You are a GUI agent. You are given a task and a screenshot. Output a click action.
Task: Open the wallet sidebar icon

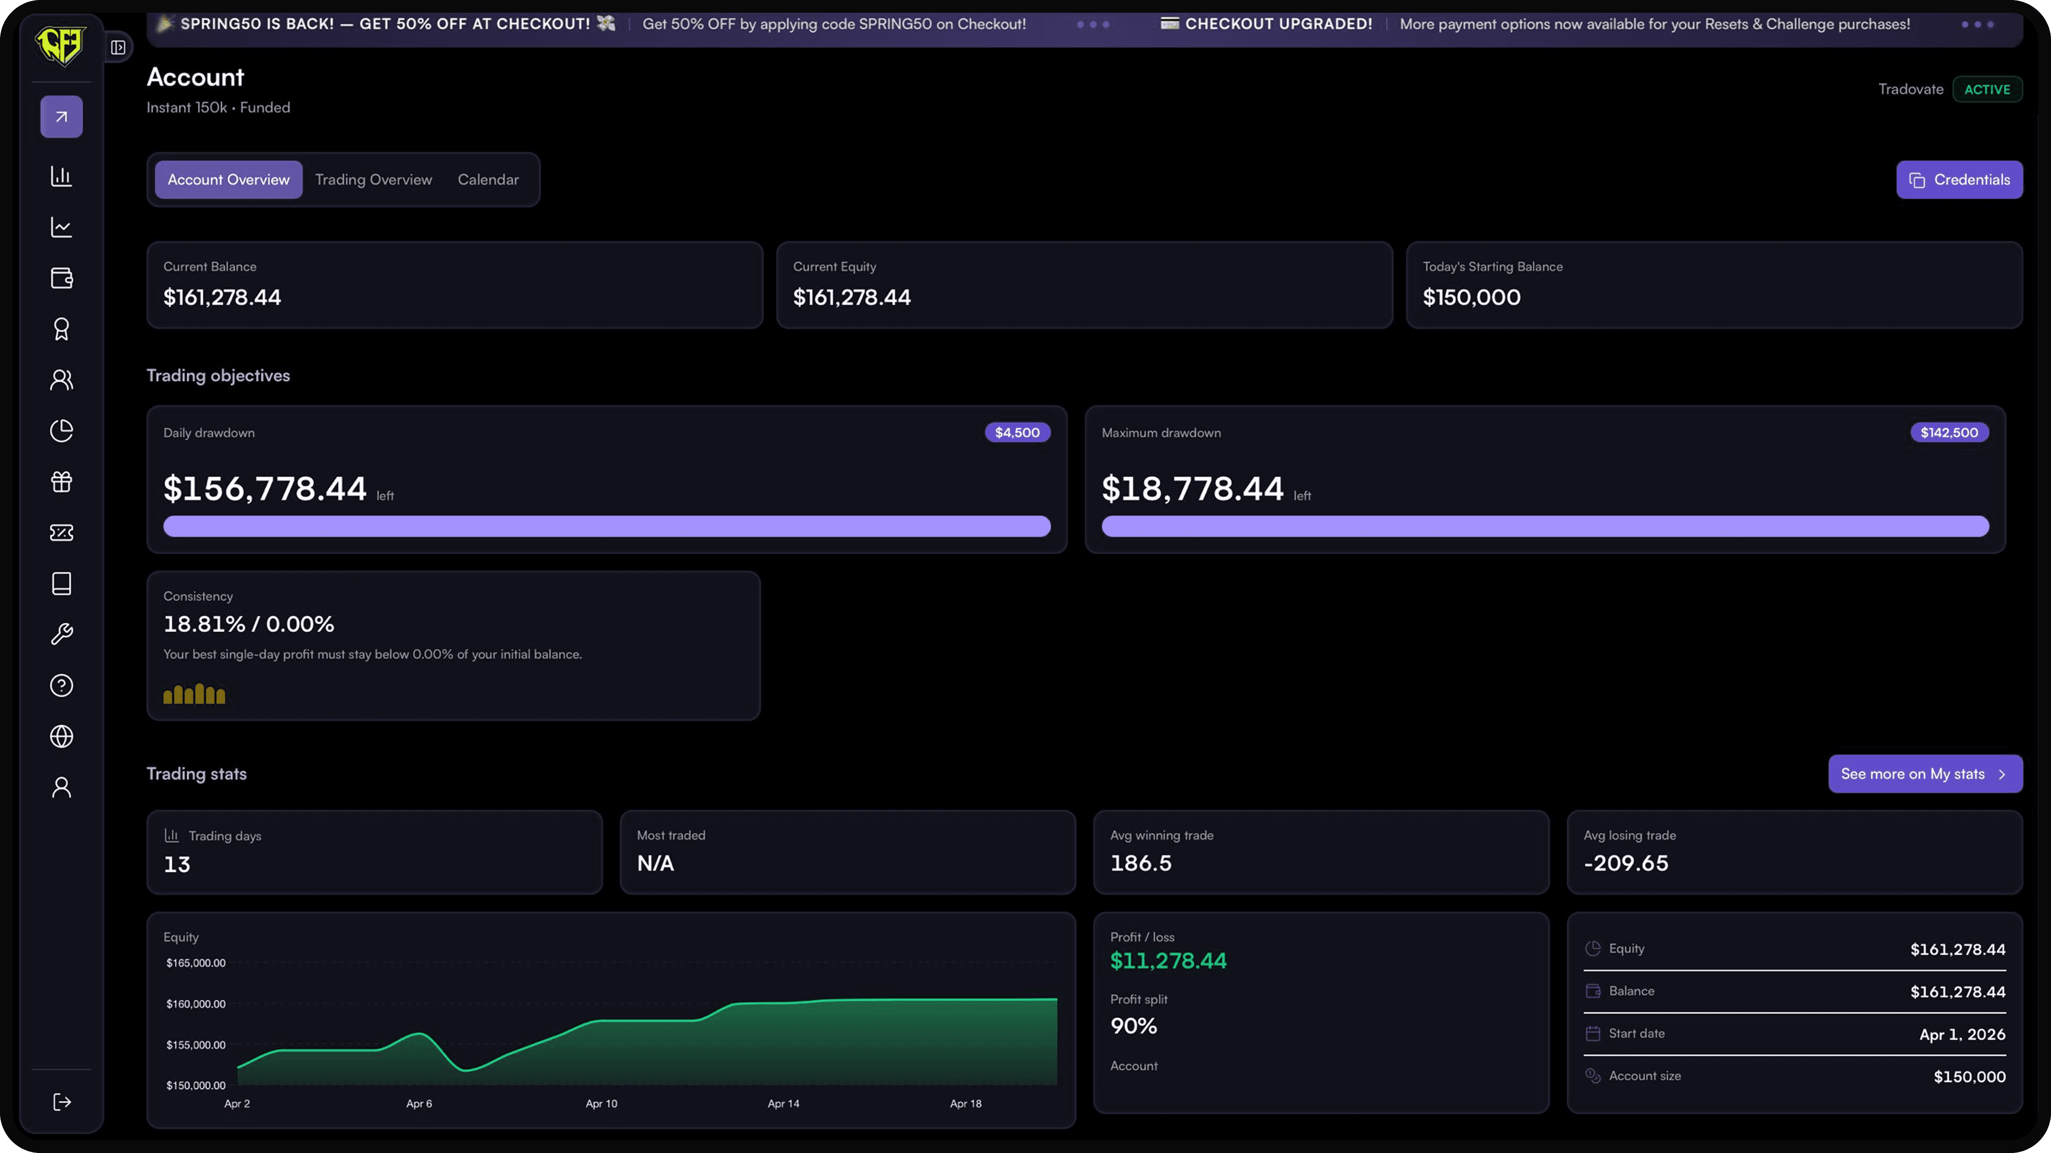point(61,278)
